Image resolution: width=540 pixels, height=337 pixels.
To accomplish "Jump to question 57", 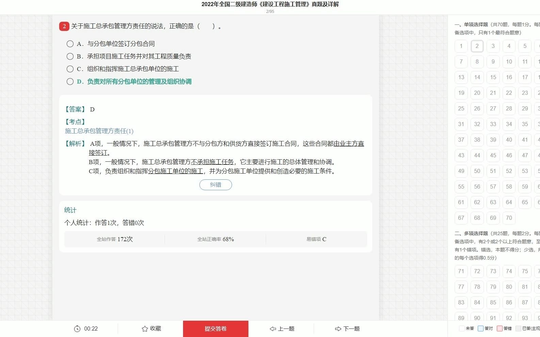I will coord(493,187).
